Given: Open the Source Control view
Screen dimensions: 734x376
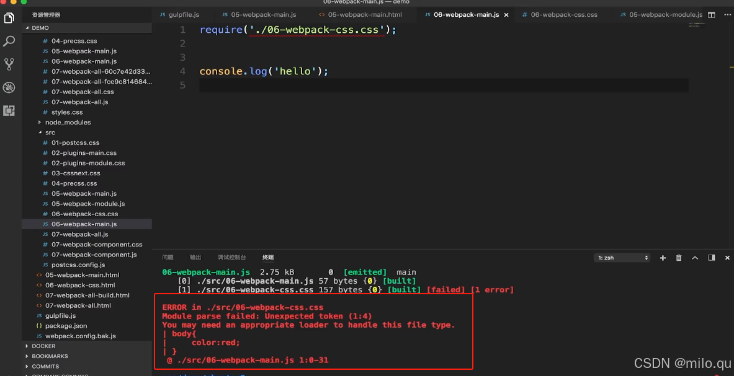Looking at the screenshot, I should [x=9, y=64].
